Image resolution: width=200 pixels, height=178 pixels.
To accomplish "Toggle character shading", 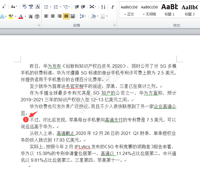I will [x=31, y=17].
